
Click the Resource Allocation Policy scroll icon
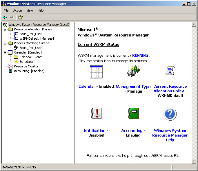pos(170,71)
